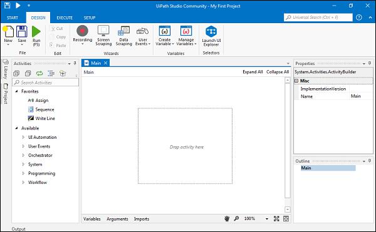
Task: Click the fit to screen icon
Action: pyautogui.click(x=276, y=219)
